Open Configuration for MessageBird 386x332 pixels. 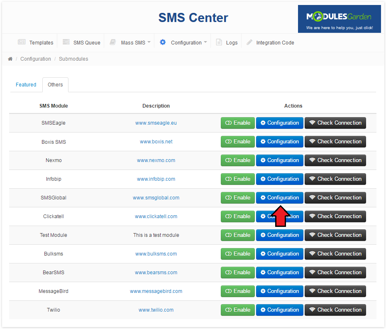point(280,291)
